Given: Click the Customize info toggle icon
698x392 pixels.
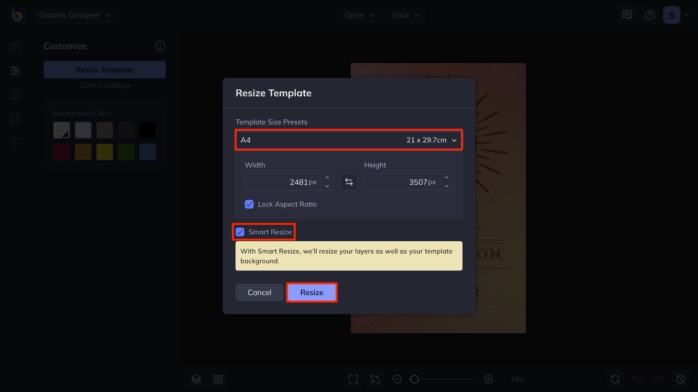Looking at the screenshot, I should point(160,46).
